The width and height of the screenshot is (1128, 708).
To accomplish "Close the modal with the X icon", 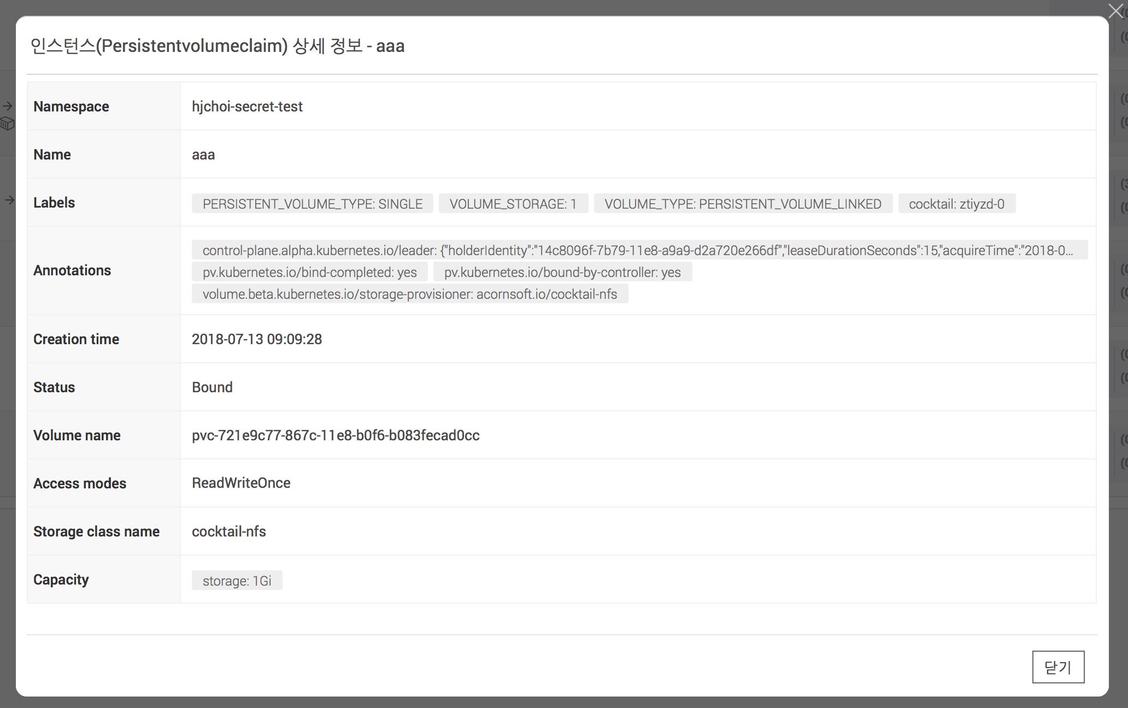I will tap(1115, 11).
